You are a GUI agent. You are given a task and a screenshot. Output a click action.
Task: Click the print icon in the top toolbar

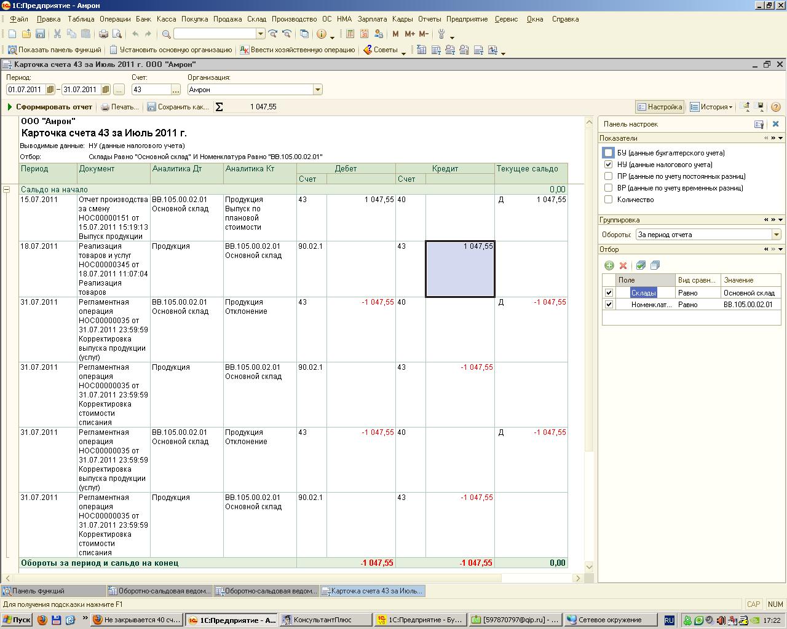pos(103,34)
